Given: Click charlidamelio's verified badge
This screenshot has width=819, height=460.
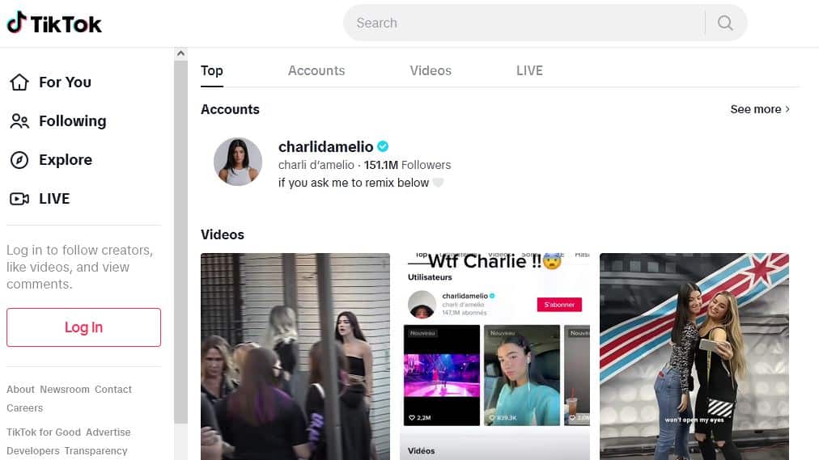Looking at the screenshot, I should [383, 146].
